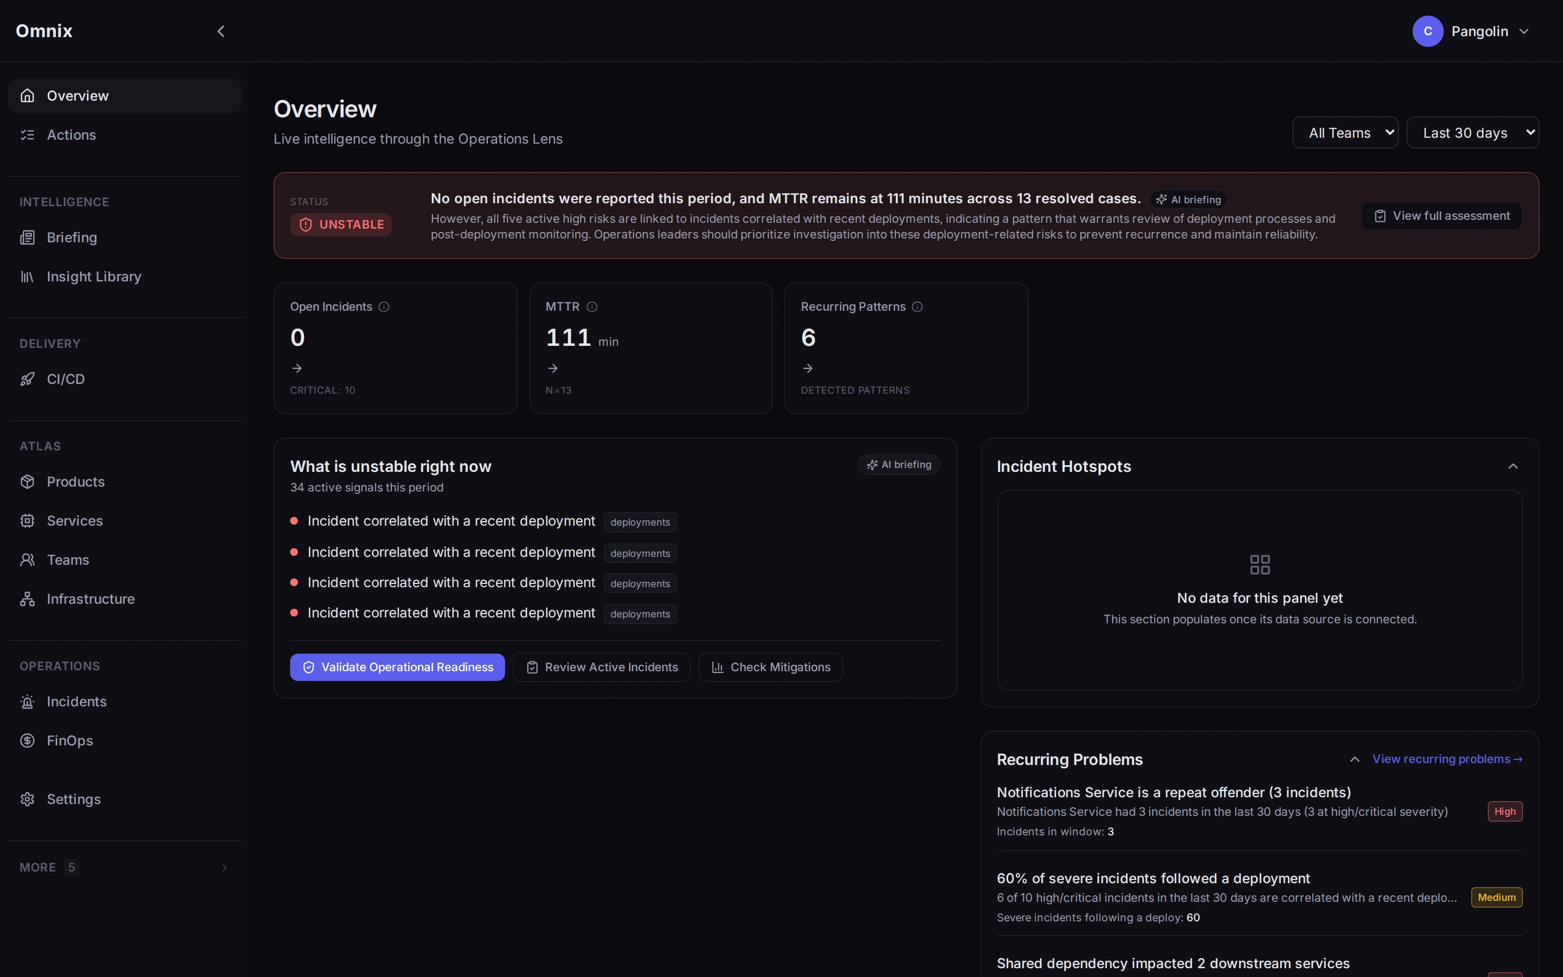Viewport: 1563px width, 977px height.
Task: Click the UNSTABLE status badge
Action: click(340, 225)
